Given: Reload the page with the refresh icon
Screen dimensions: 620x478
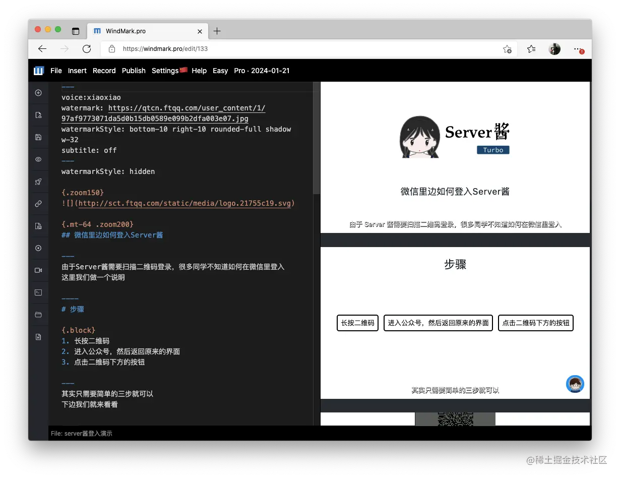Looking at the screenshot, I should (87, 49).
